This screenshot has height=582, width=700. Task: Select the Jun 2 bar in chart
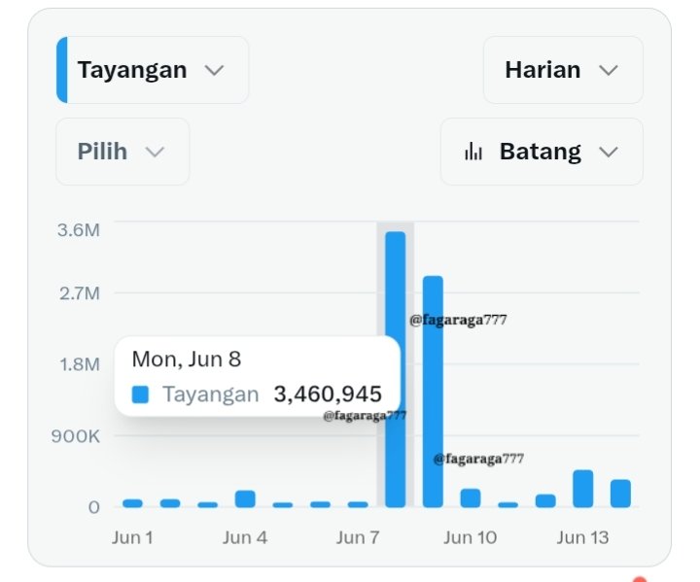click(x=170, y=503)
